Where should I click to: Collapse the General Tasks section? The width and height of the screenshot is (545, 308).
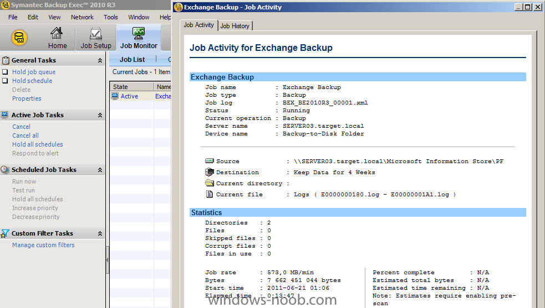[x=100, y=60]
